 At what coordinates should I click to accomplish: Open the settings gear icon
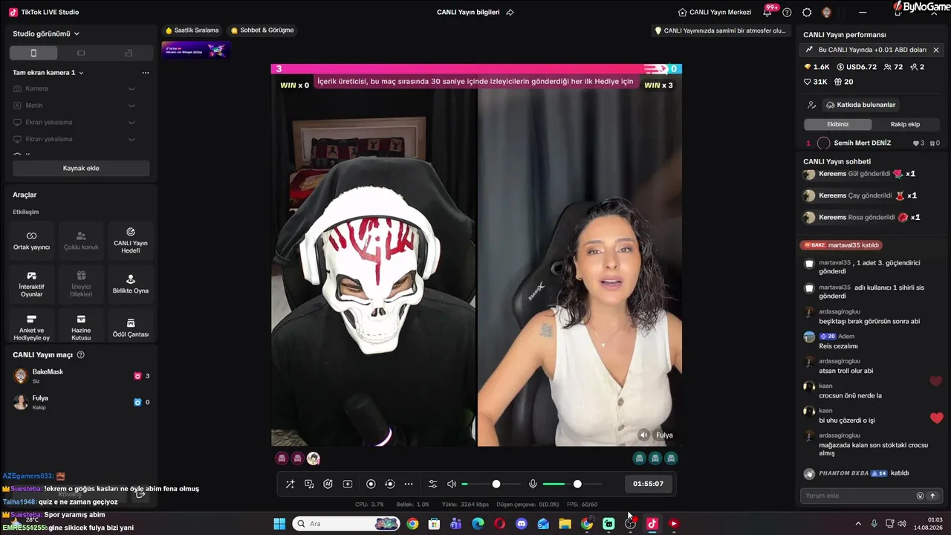[x=807, y=12]
